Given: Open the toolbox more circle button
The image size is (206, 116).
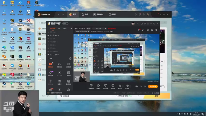Looking at the screenshot, I should tap(70, 59).
